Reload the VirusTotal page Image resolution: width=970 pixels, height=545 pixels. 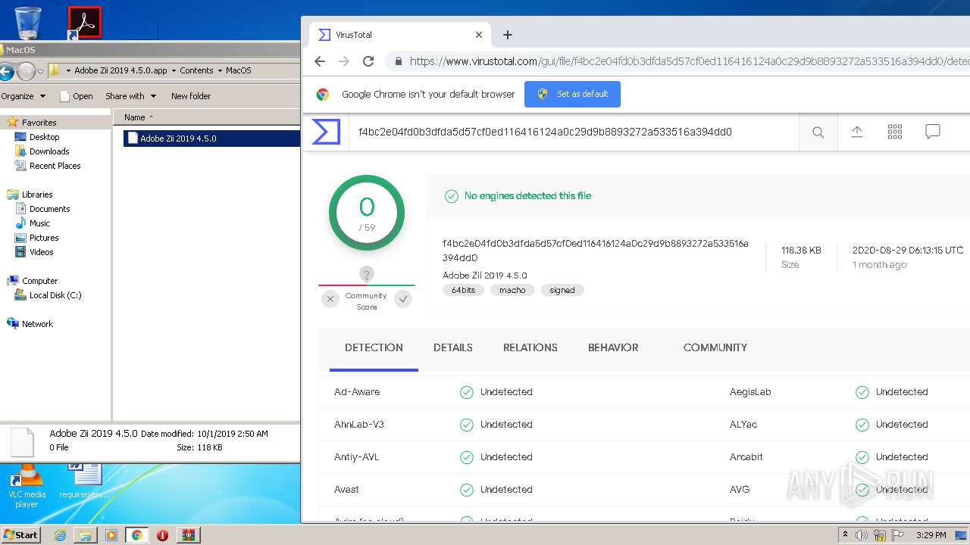(368, 62)
